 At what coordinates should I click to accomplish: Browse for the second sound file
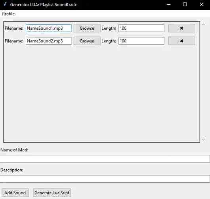pos(87,41)
